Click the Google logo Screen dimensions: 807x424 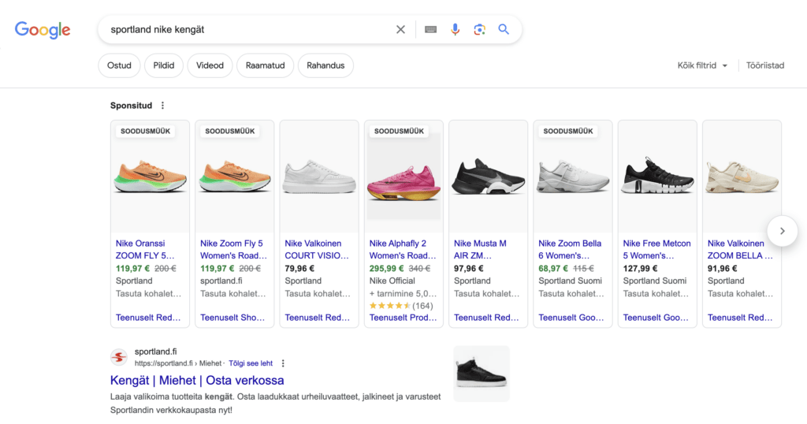coord(43,31)
